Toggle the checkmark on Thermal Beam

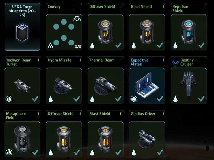[118, 99]
